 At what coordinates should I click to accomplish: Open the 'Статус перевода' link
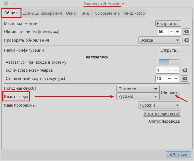[x=164, y=121]
